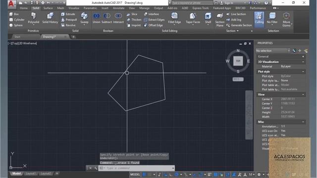
Task: Switch to Layout2 tab
Action: point(46,174)
